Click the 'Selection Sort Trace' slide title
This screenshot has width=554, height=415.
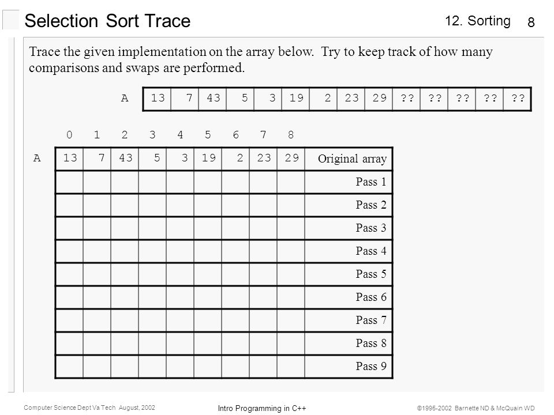click(107, 21)
